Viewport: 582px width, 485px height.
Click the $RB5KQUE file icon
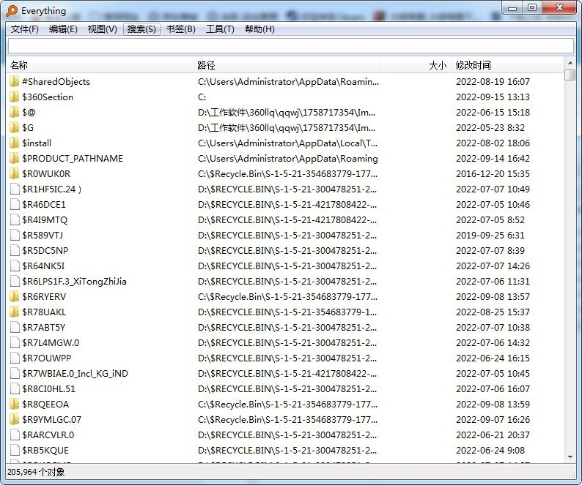15,451
